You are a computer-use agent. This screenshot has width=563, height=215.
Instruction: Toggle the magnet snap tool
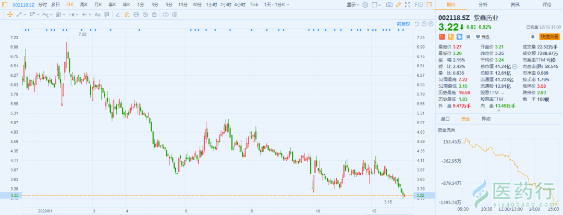pos(127,15)
